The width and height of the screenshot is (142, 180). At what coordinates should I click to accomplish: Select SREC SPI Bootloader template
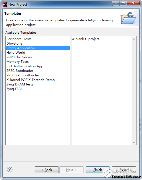pos(23,75)
